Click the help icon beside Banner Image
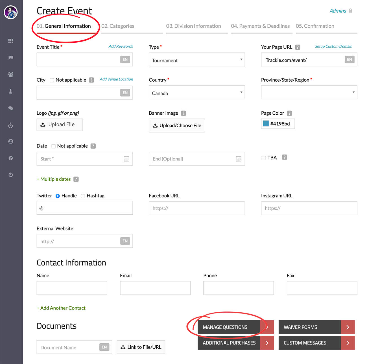This screenshot has height=364, width=367. pyautogui.click(x=183, y=113)
